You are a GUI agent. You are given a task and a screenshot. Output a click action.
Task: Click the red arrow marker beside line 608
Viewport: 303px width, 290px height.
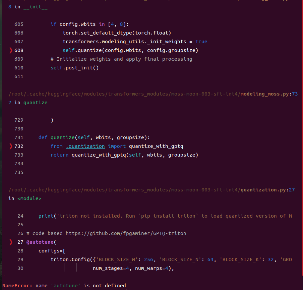point(10,50)
